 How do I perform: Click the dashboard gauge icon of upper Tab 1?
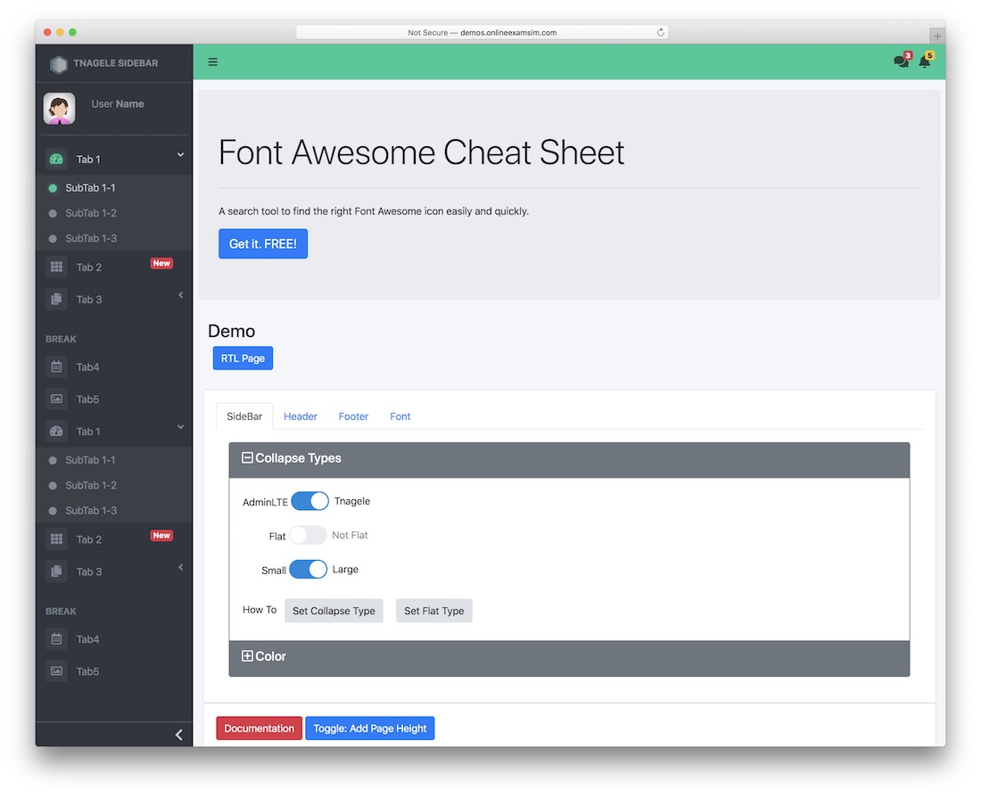pyautogui.click(x=56, y=160)
